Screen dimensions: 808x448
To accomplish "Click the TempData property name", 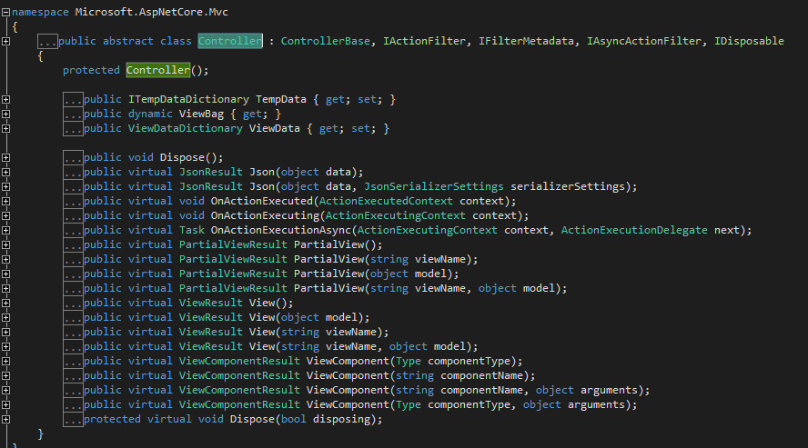I will pyautogui.click(x=281, y=99).
